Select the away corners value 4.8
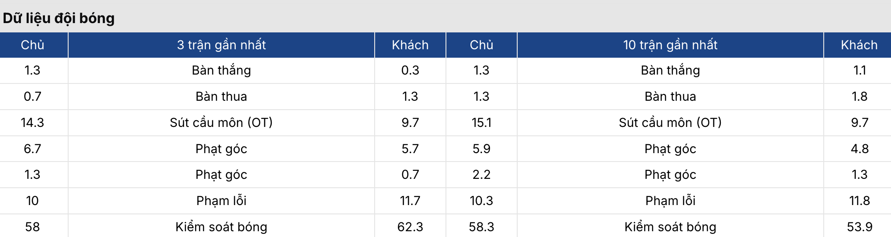This screenshot has width=891, height=237. tap(859, 149)
